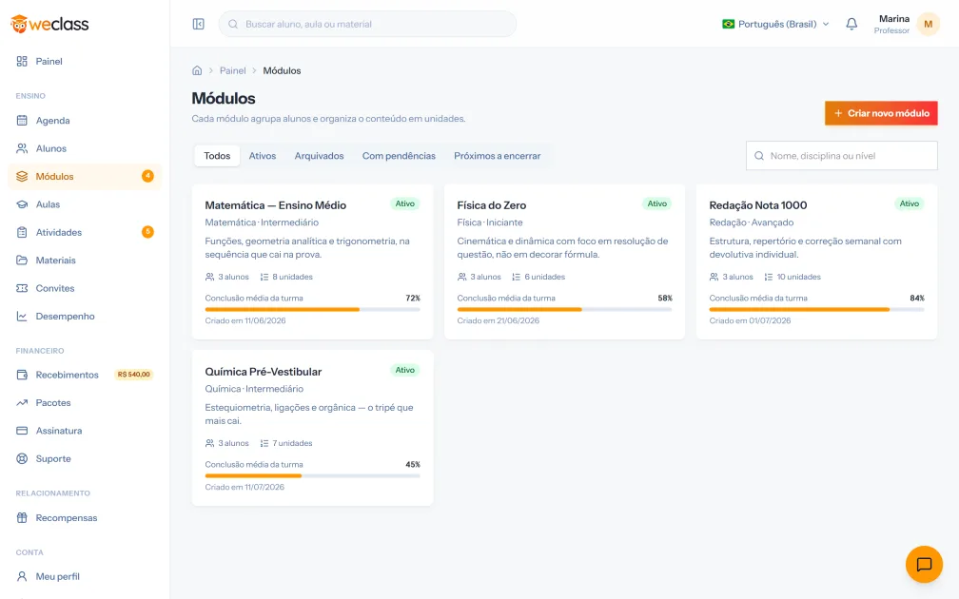Click Criar novo módulo button

(881, 113)
